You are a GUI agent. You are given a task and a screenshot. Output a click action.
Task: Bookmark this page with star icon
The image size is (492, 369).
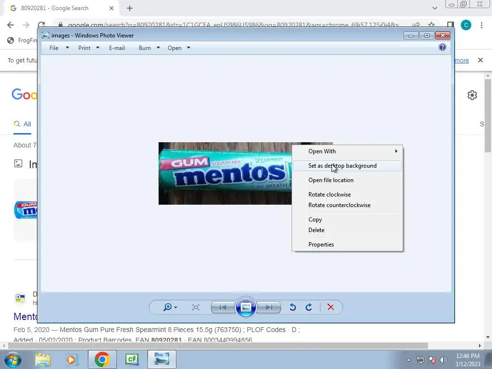click(x=432, y=25)
